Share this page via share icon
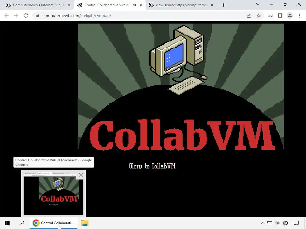 249,16
